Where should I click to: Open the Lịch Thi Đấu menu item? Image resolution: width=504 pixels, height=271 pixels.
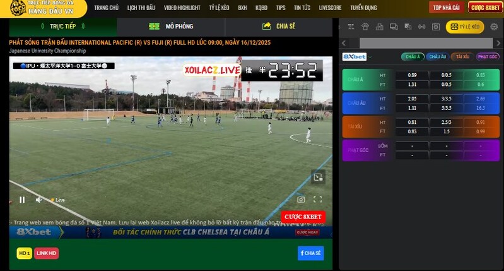(141, 8)
